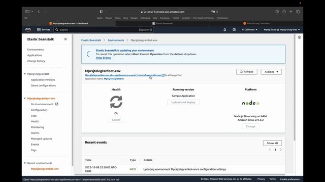This screenshot has width=325, height=182.
Task: Click Elastic Beanstalk breadcrumb
Action: (x=91, y=40)
